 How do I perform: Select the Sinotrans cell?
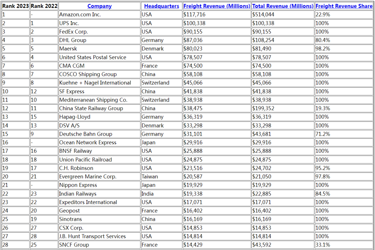(100, 219)
